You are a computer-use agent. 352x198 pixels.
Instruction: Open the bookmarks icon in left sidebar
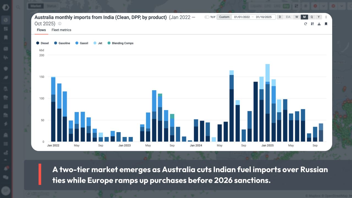(5, 38)
